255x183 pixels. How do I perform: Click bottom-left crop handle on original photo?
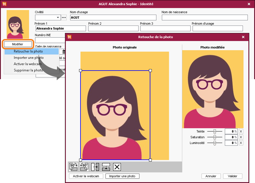pos(80,160)
